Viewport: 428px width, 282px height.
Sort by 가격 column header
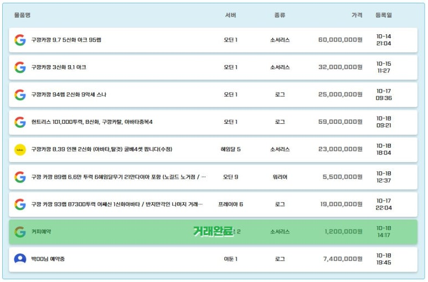tap(357, 15)
